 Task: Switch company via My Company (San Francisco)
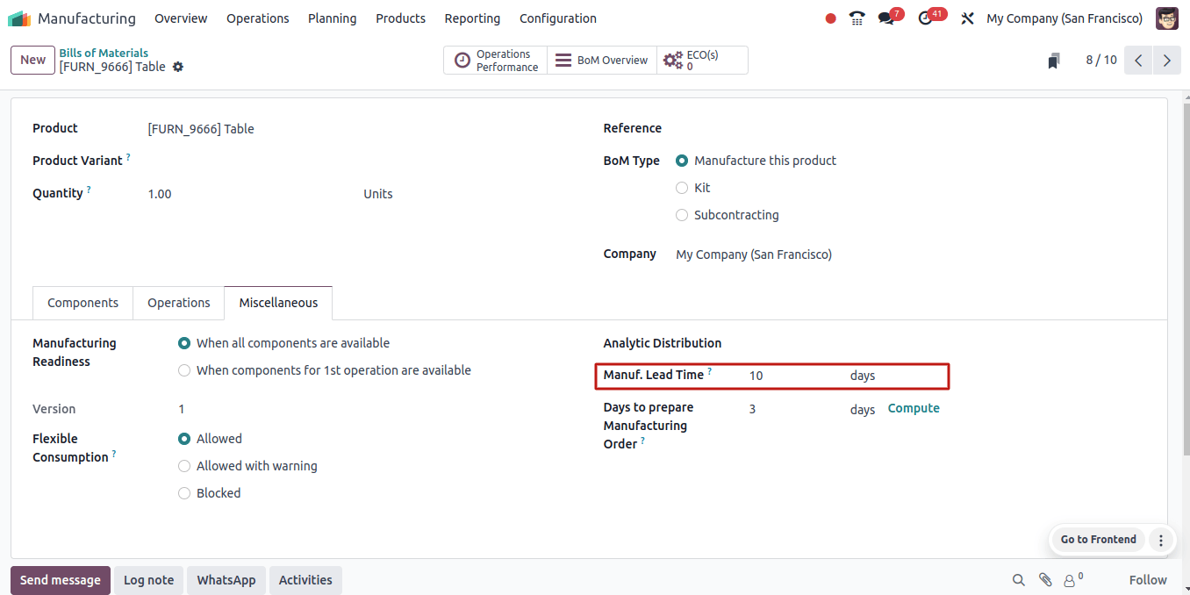(1065, 18)
